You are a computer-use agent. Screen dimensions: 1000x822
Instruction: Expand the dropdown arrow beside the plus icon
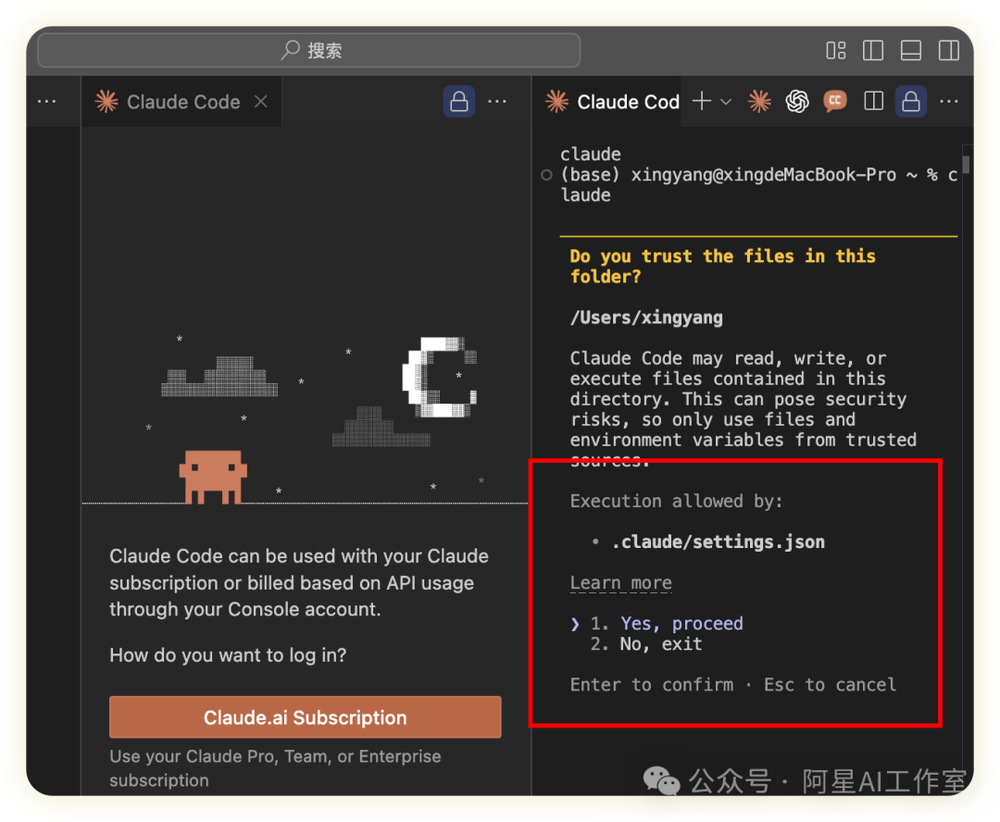click(726, 102)
